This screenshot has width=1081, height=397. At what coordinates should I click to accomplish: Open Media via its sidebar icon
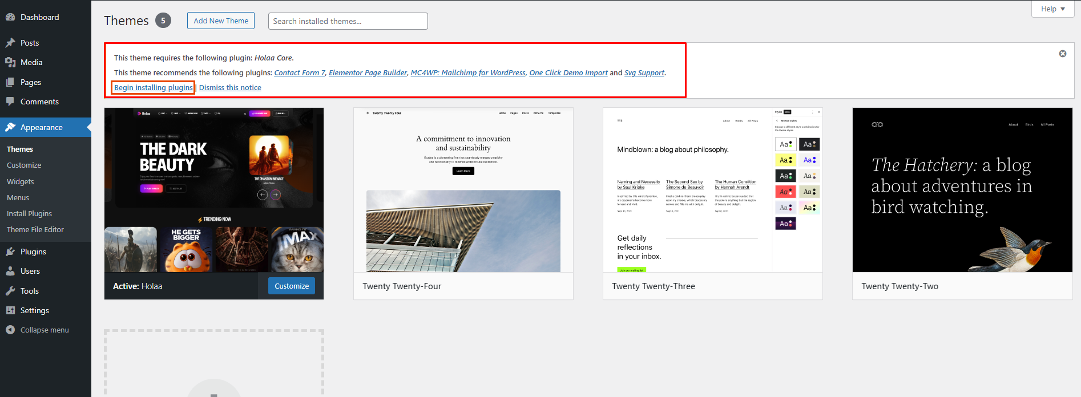[10, 62]
